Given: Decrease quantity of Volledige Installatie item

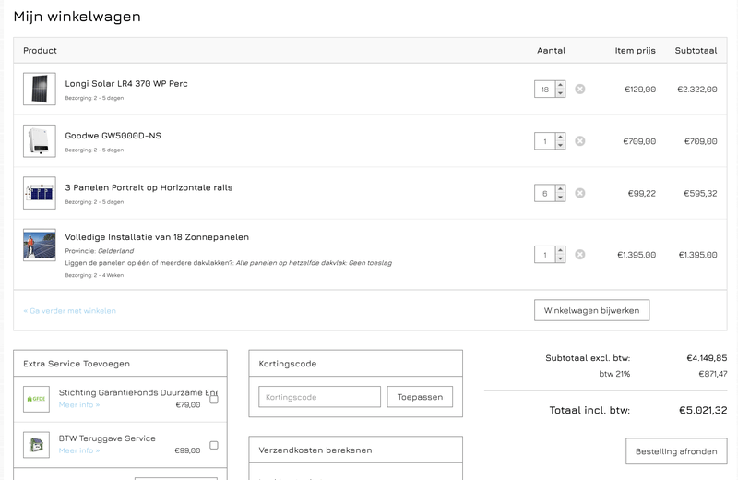Looking at the screenshot, I should coord(560,258).
